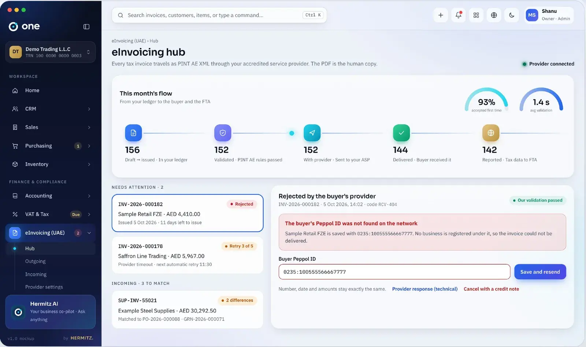The width and height of the screenshot is (586, 347).
Task: Click the Provider connected status
Action: pos(548,64)
